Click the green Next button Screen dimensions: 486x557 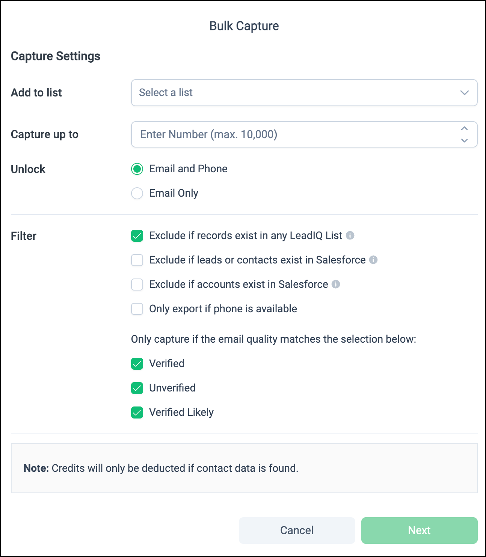[x=419, y=530]
